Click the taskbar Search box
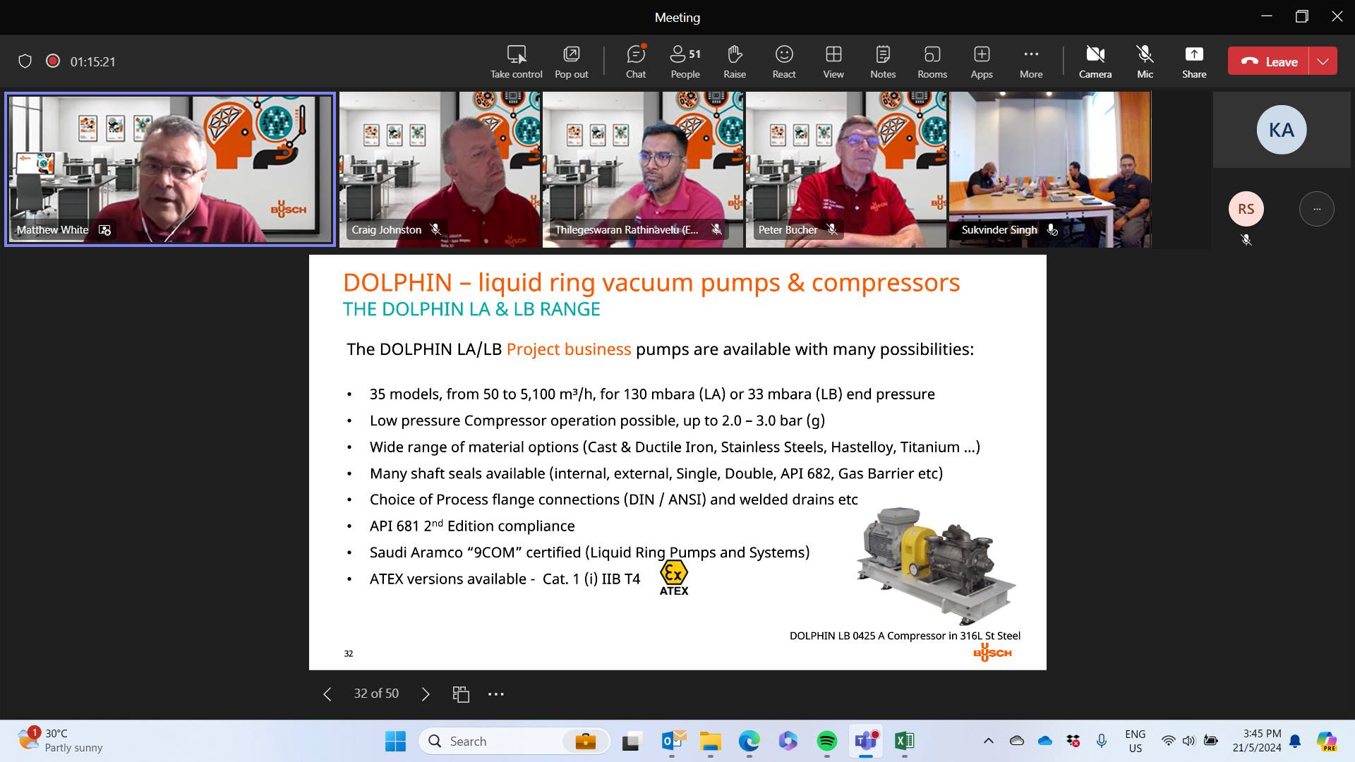This screenshot has width=1355, height=762. (x=514, y=742)
